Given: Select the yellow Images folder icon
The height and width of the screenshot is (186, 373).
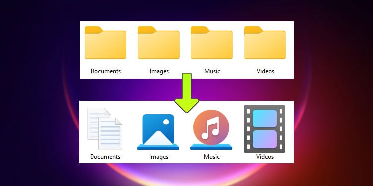Looking at the screenshot, I should coord(159,43).
